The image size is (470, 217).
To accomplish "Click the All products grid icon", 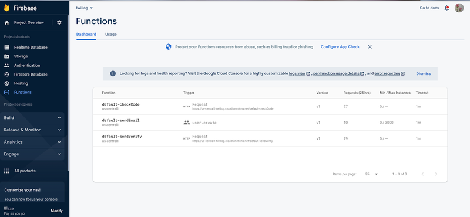I will tap(6, 171).
